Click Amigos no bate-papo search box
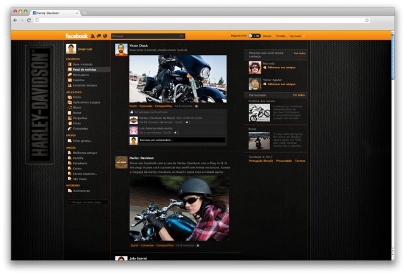 click(x=88, y=202)
